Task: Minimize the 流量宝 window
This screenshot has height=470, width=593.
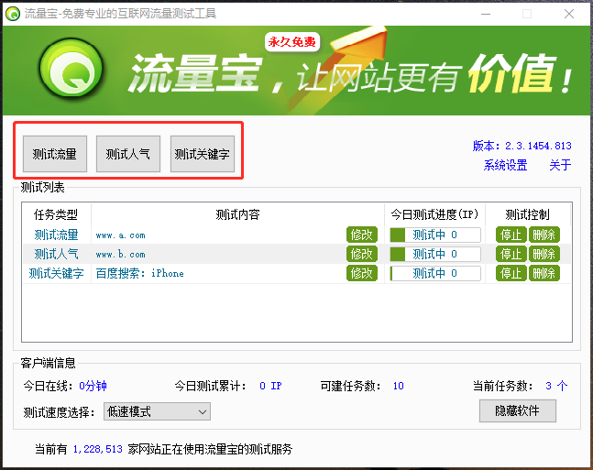Action: coord(486,14)
